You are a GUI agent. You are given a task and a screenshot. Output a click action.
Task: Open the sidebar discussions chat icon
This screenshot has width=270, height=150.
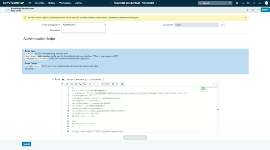243,3
